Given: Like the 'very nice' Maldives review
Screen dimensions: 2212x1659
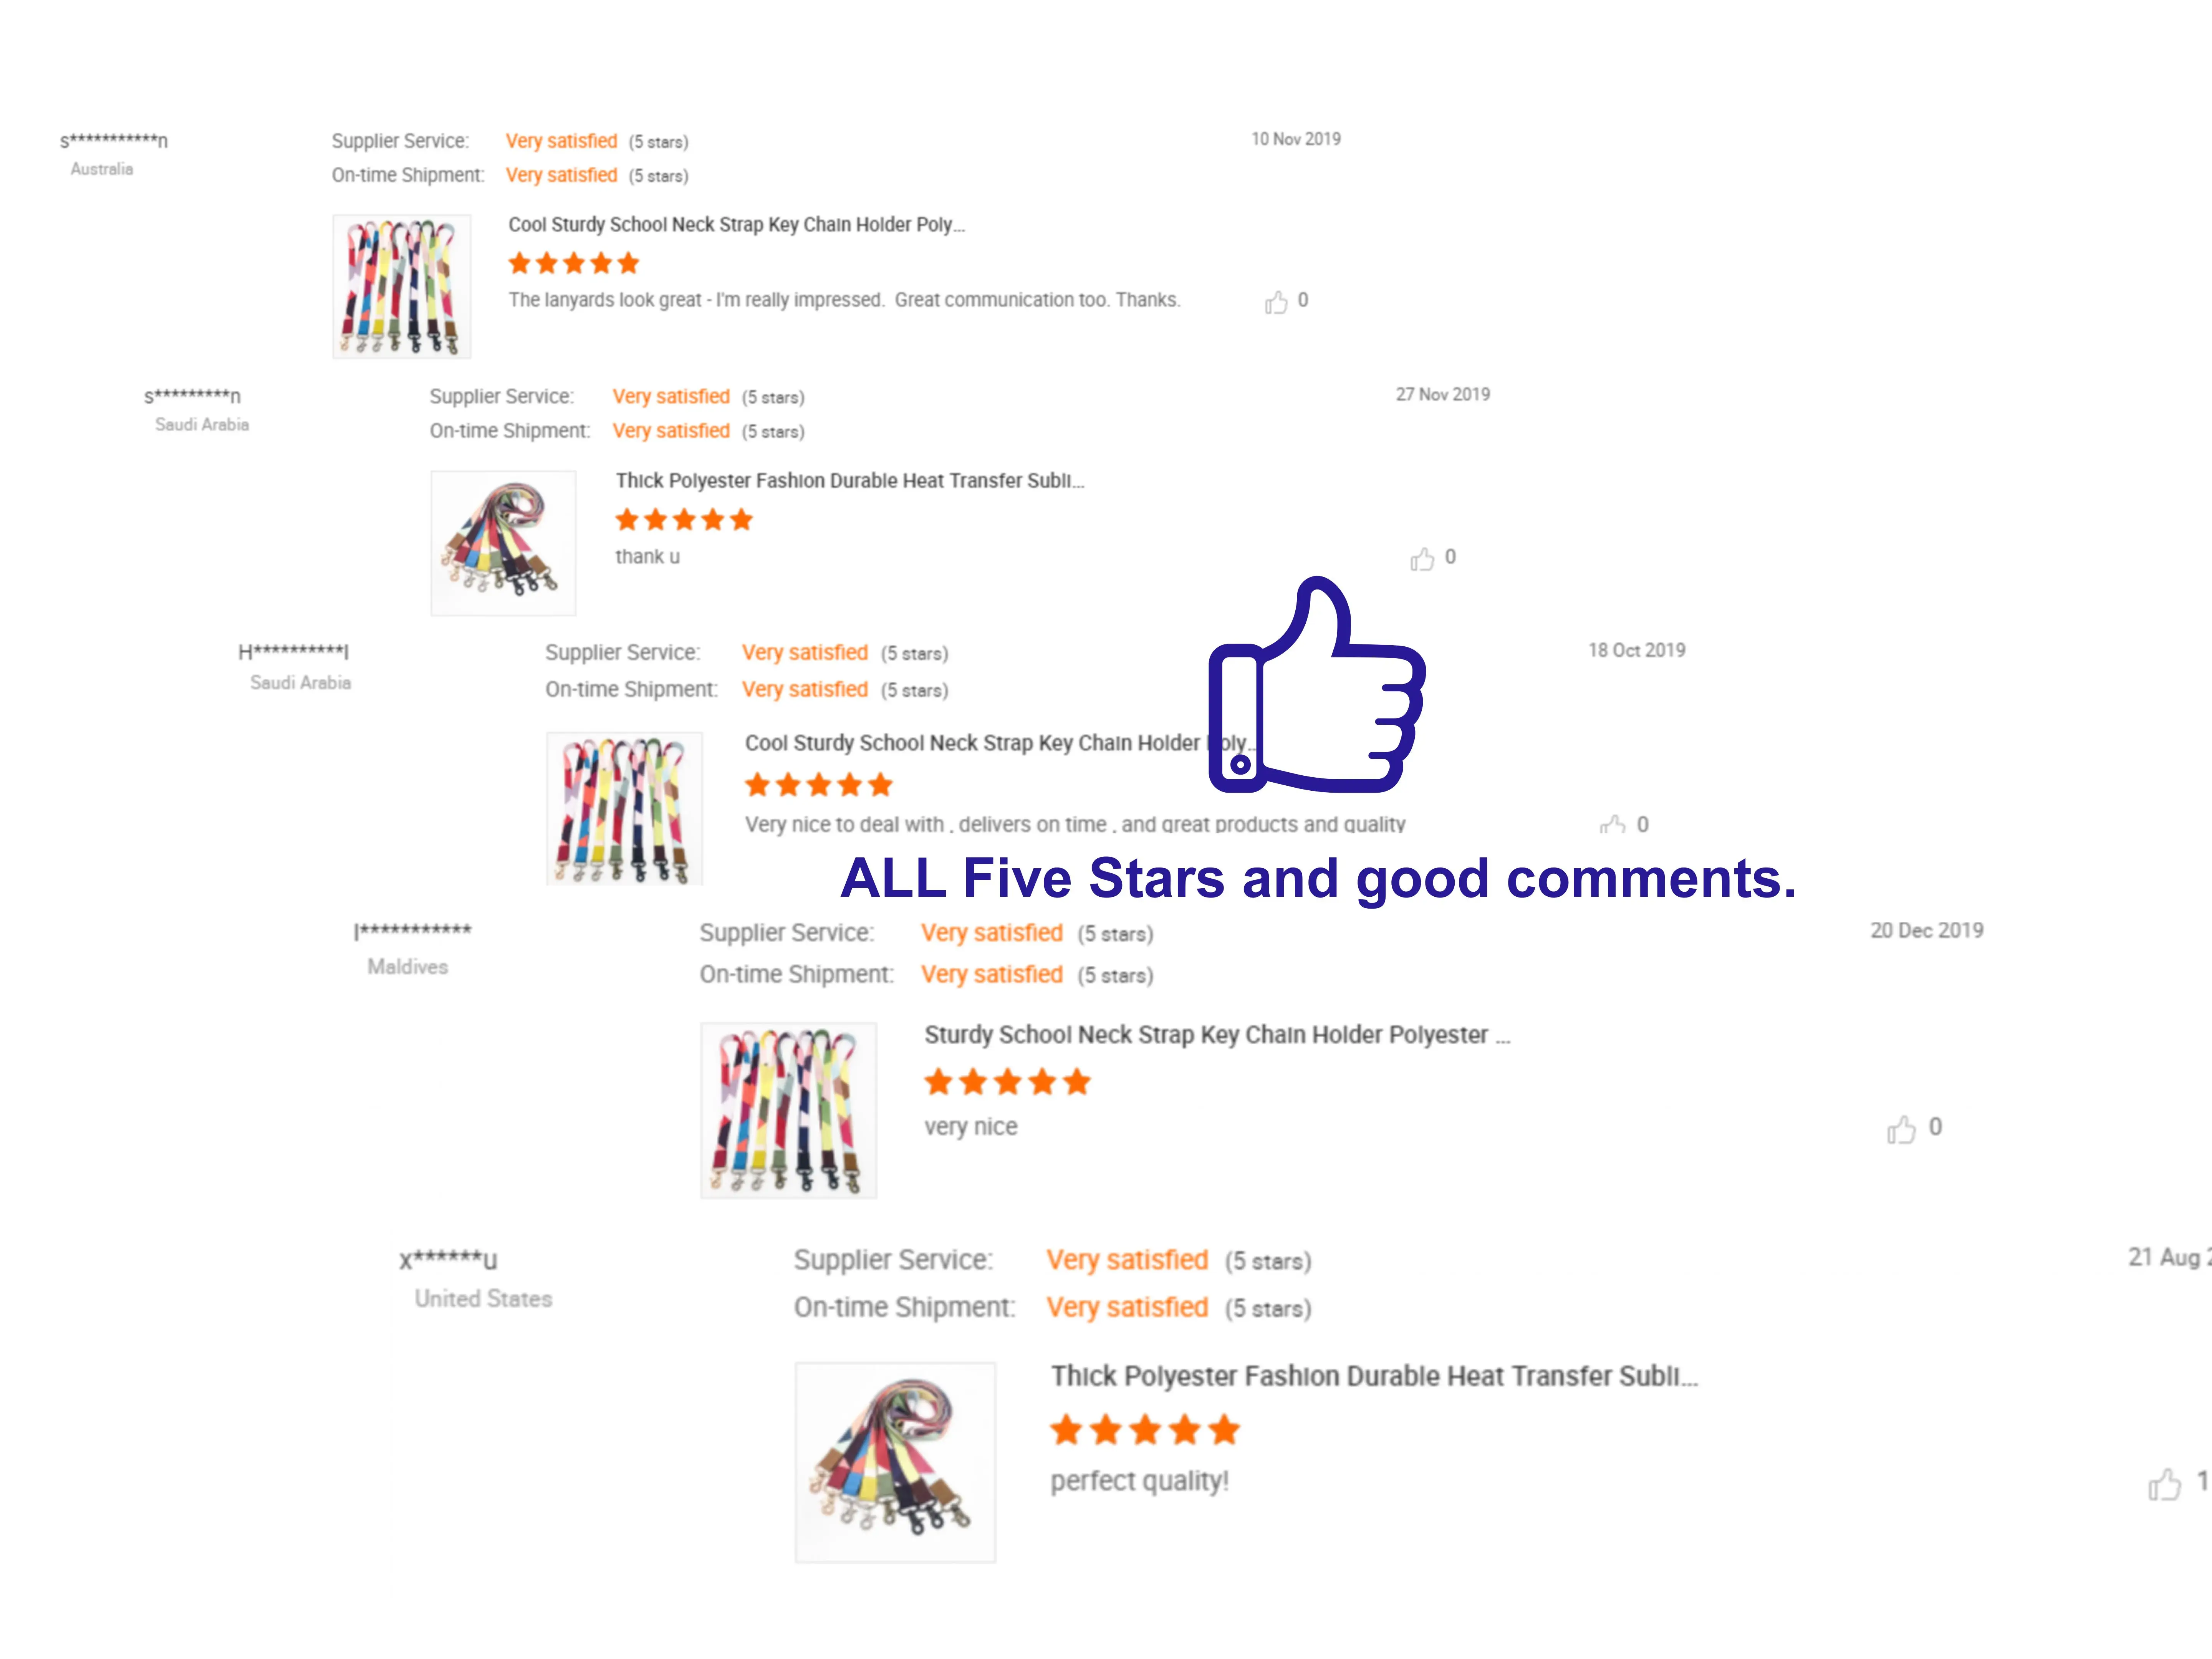Looking at the screenshot, I should pyautogui.click(x=1901, y=1129).
